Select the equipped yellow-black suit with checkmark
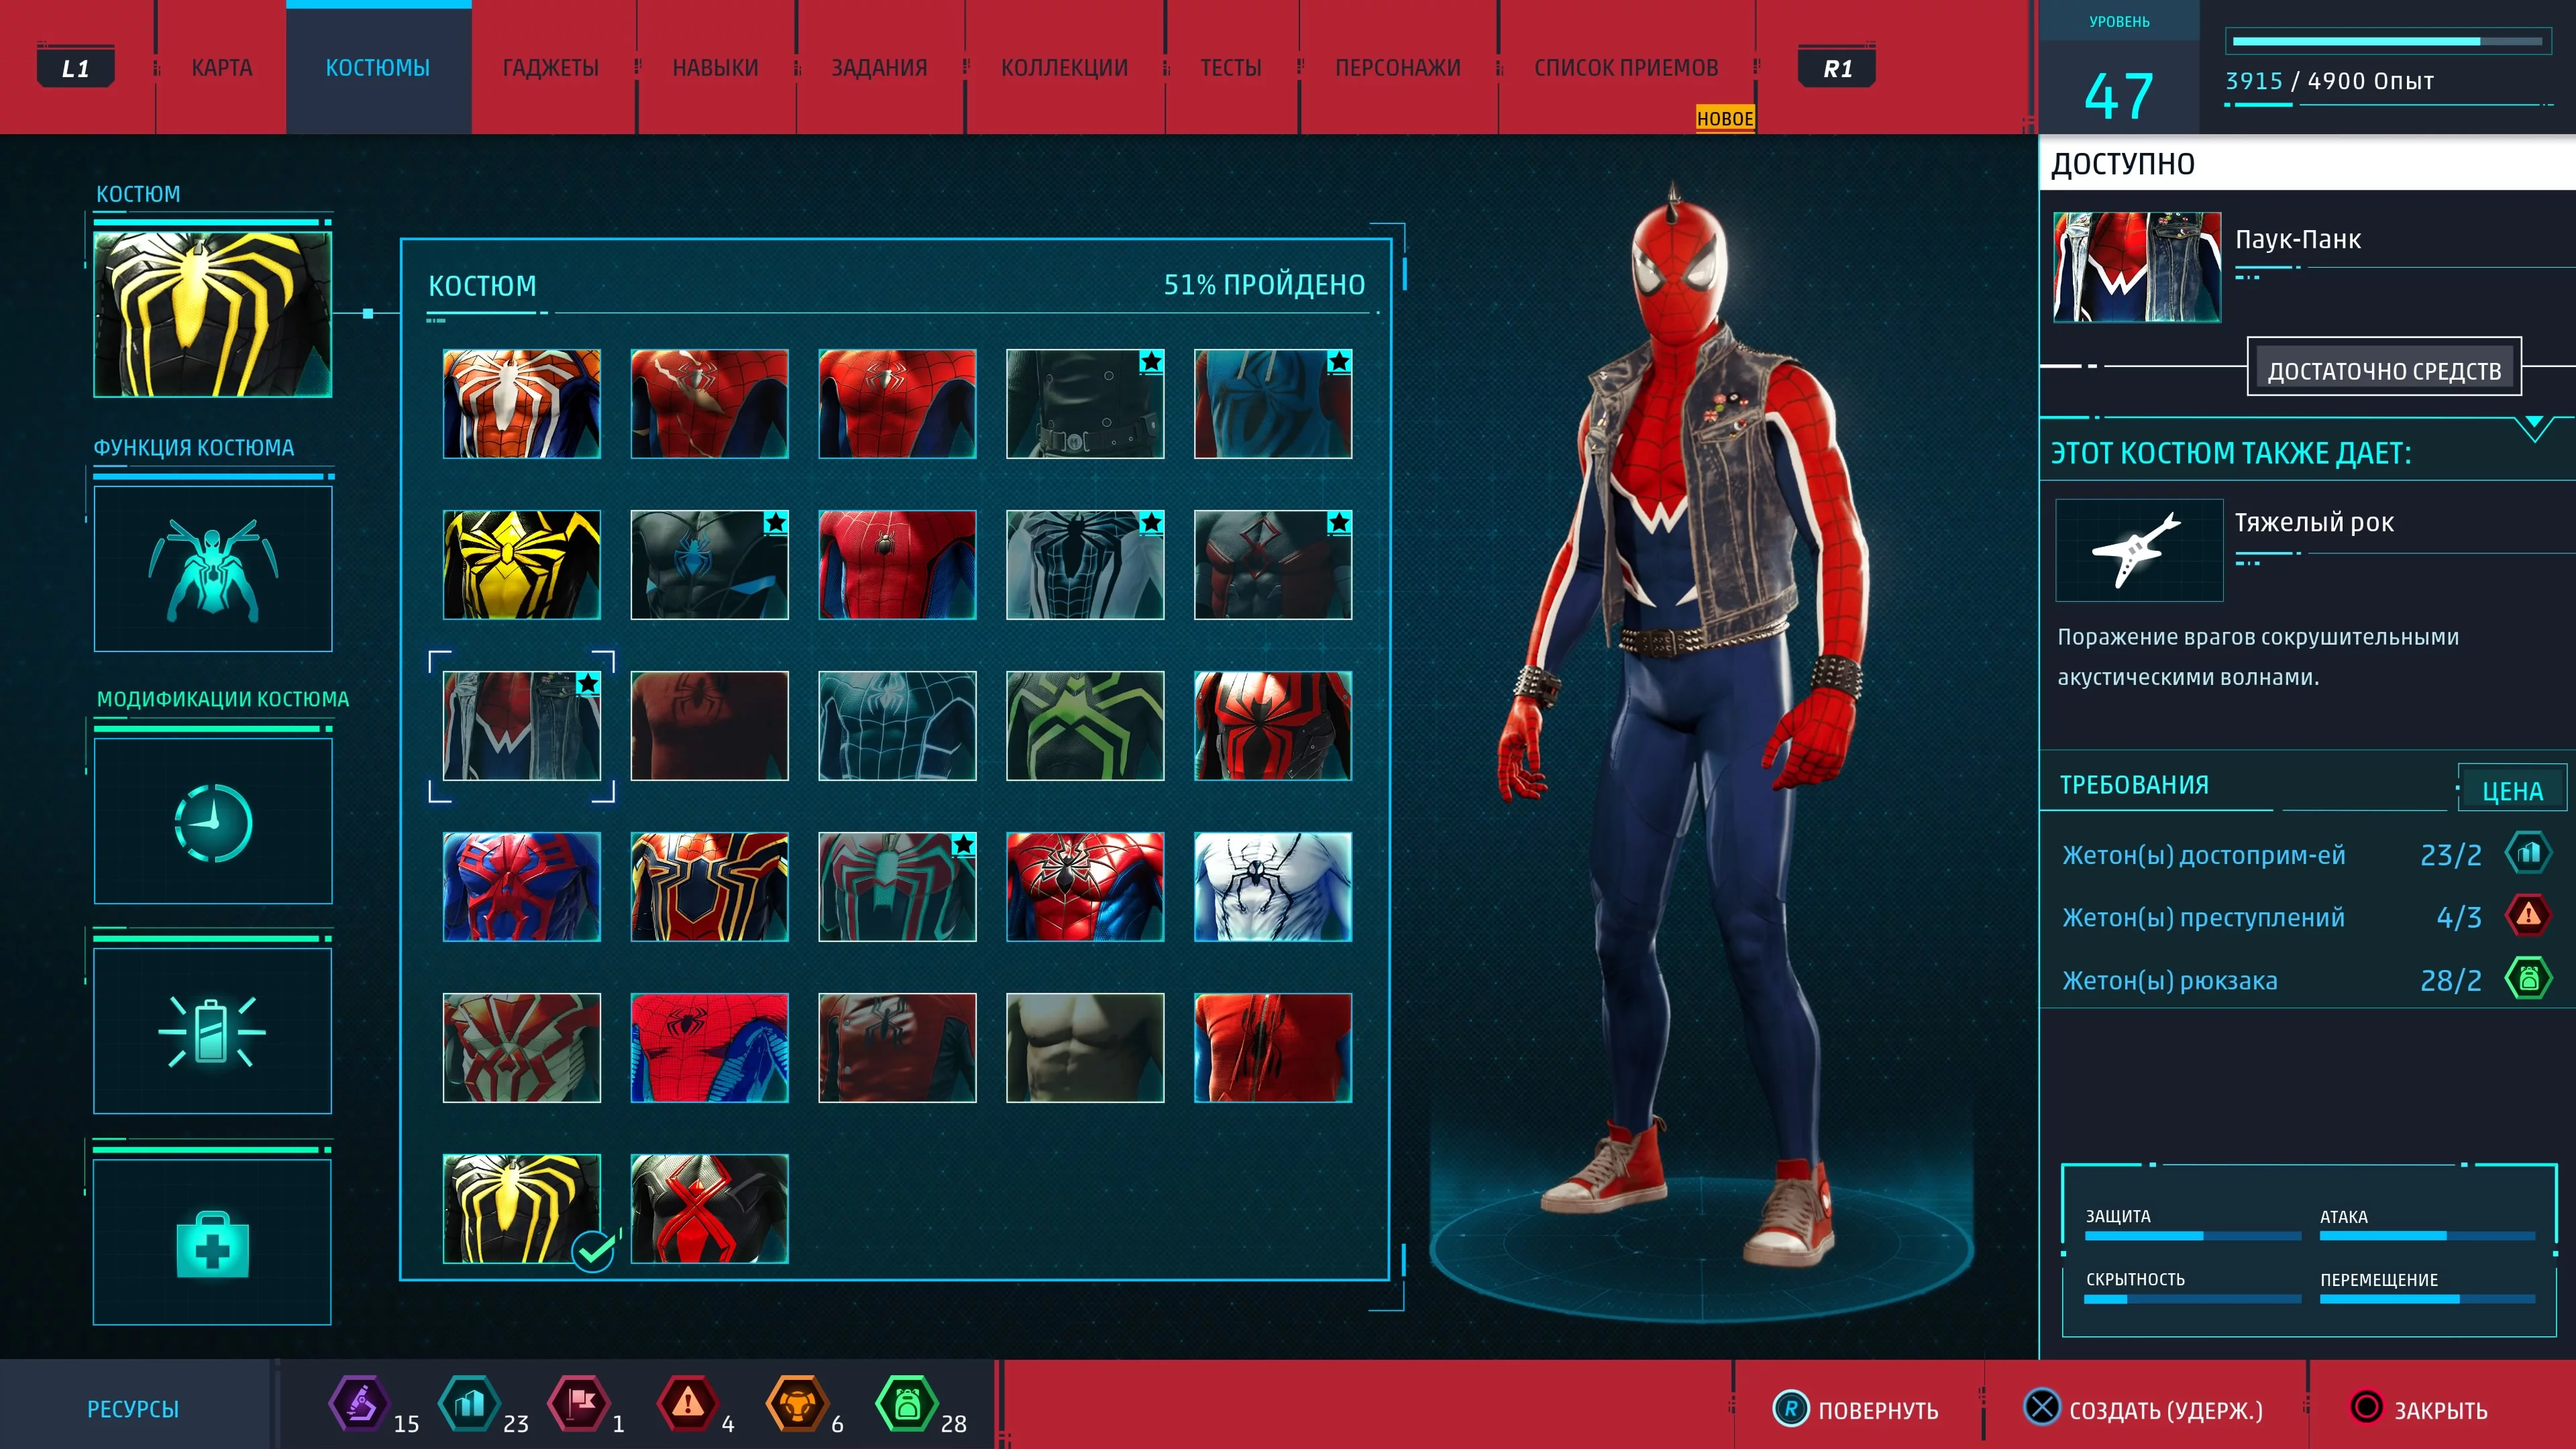The image size is (2576, 1449). (x=522, y=1208)
